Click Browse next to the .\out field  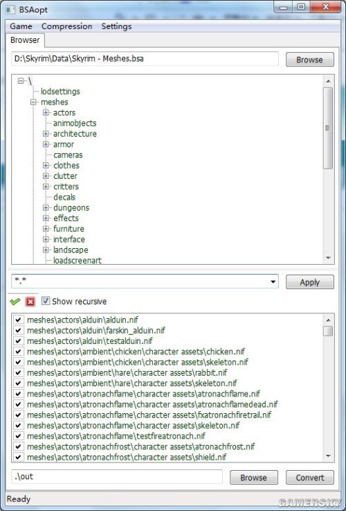click(254, 478)
